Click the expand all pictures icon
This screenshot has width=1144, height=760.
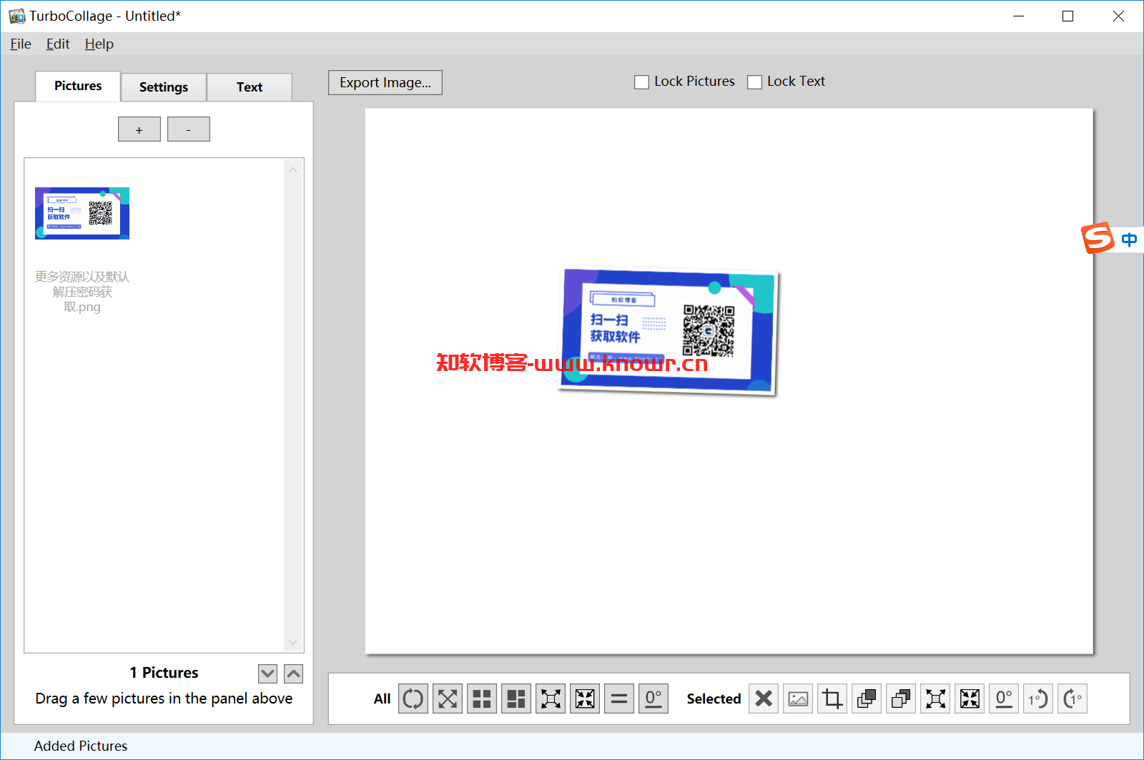point(551,699)
